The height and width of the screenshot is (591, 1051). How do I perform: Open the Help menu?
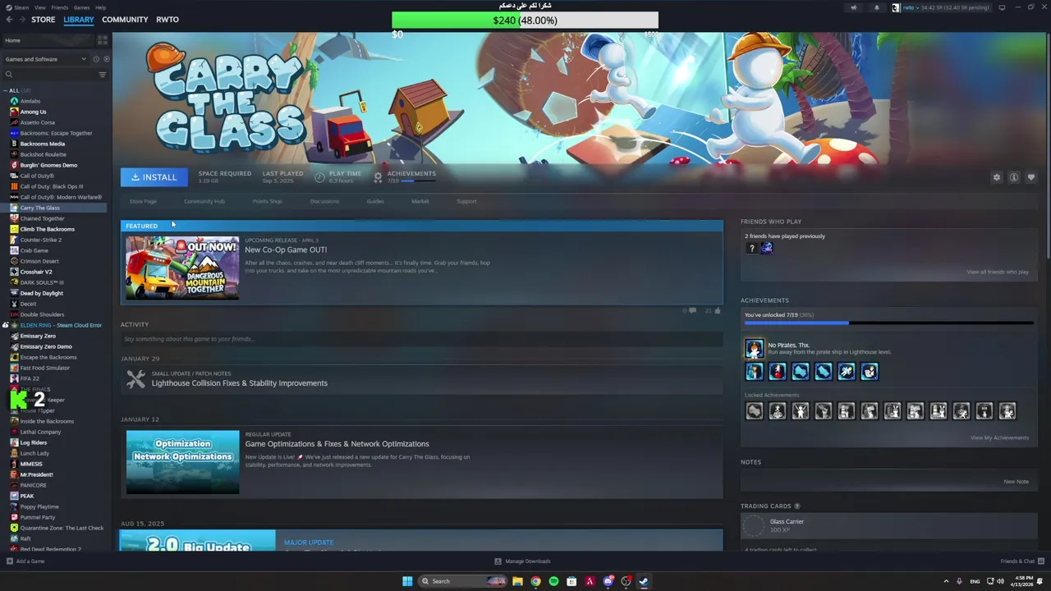(100, 7)
